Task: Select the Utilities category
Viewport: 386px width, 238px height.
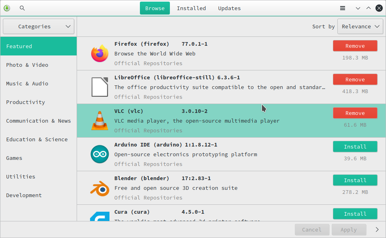Action: tap(39, 177)
